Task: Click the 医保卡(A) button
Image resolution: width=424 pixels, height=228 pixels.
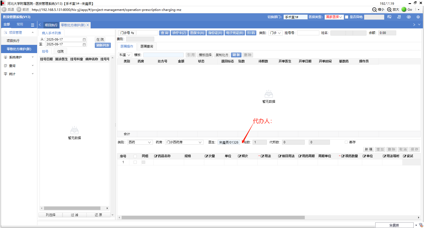Action: click(x=197, y=33)
